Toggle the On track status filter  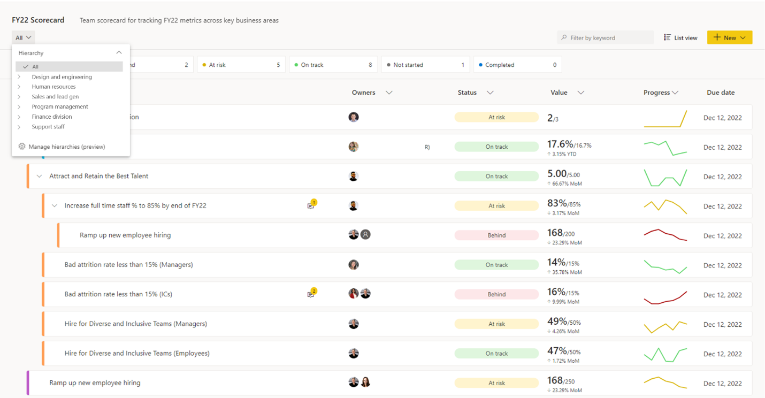point(333,65)
